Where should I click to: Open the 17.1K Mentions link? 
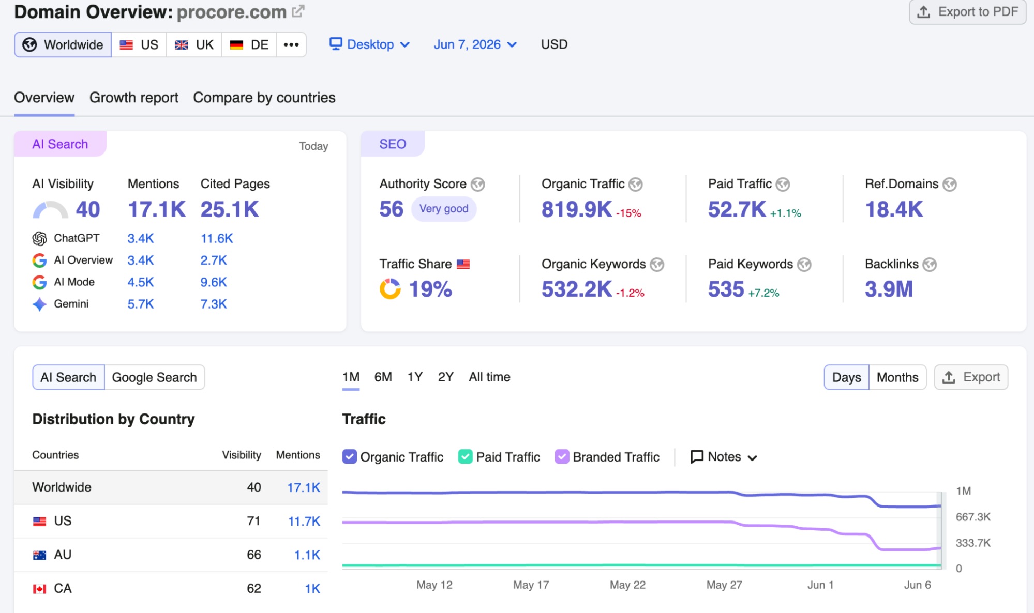point(304,487)
